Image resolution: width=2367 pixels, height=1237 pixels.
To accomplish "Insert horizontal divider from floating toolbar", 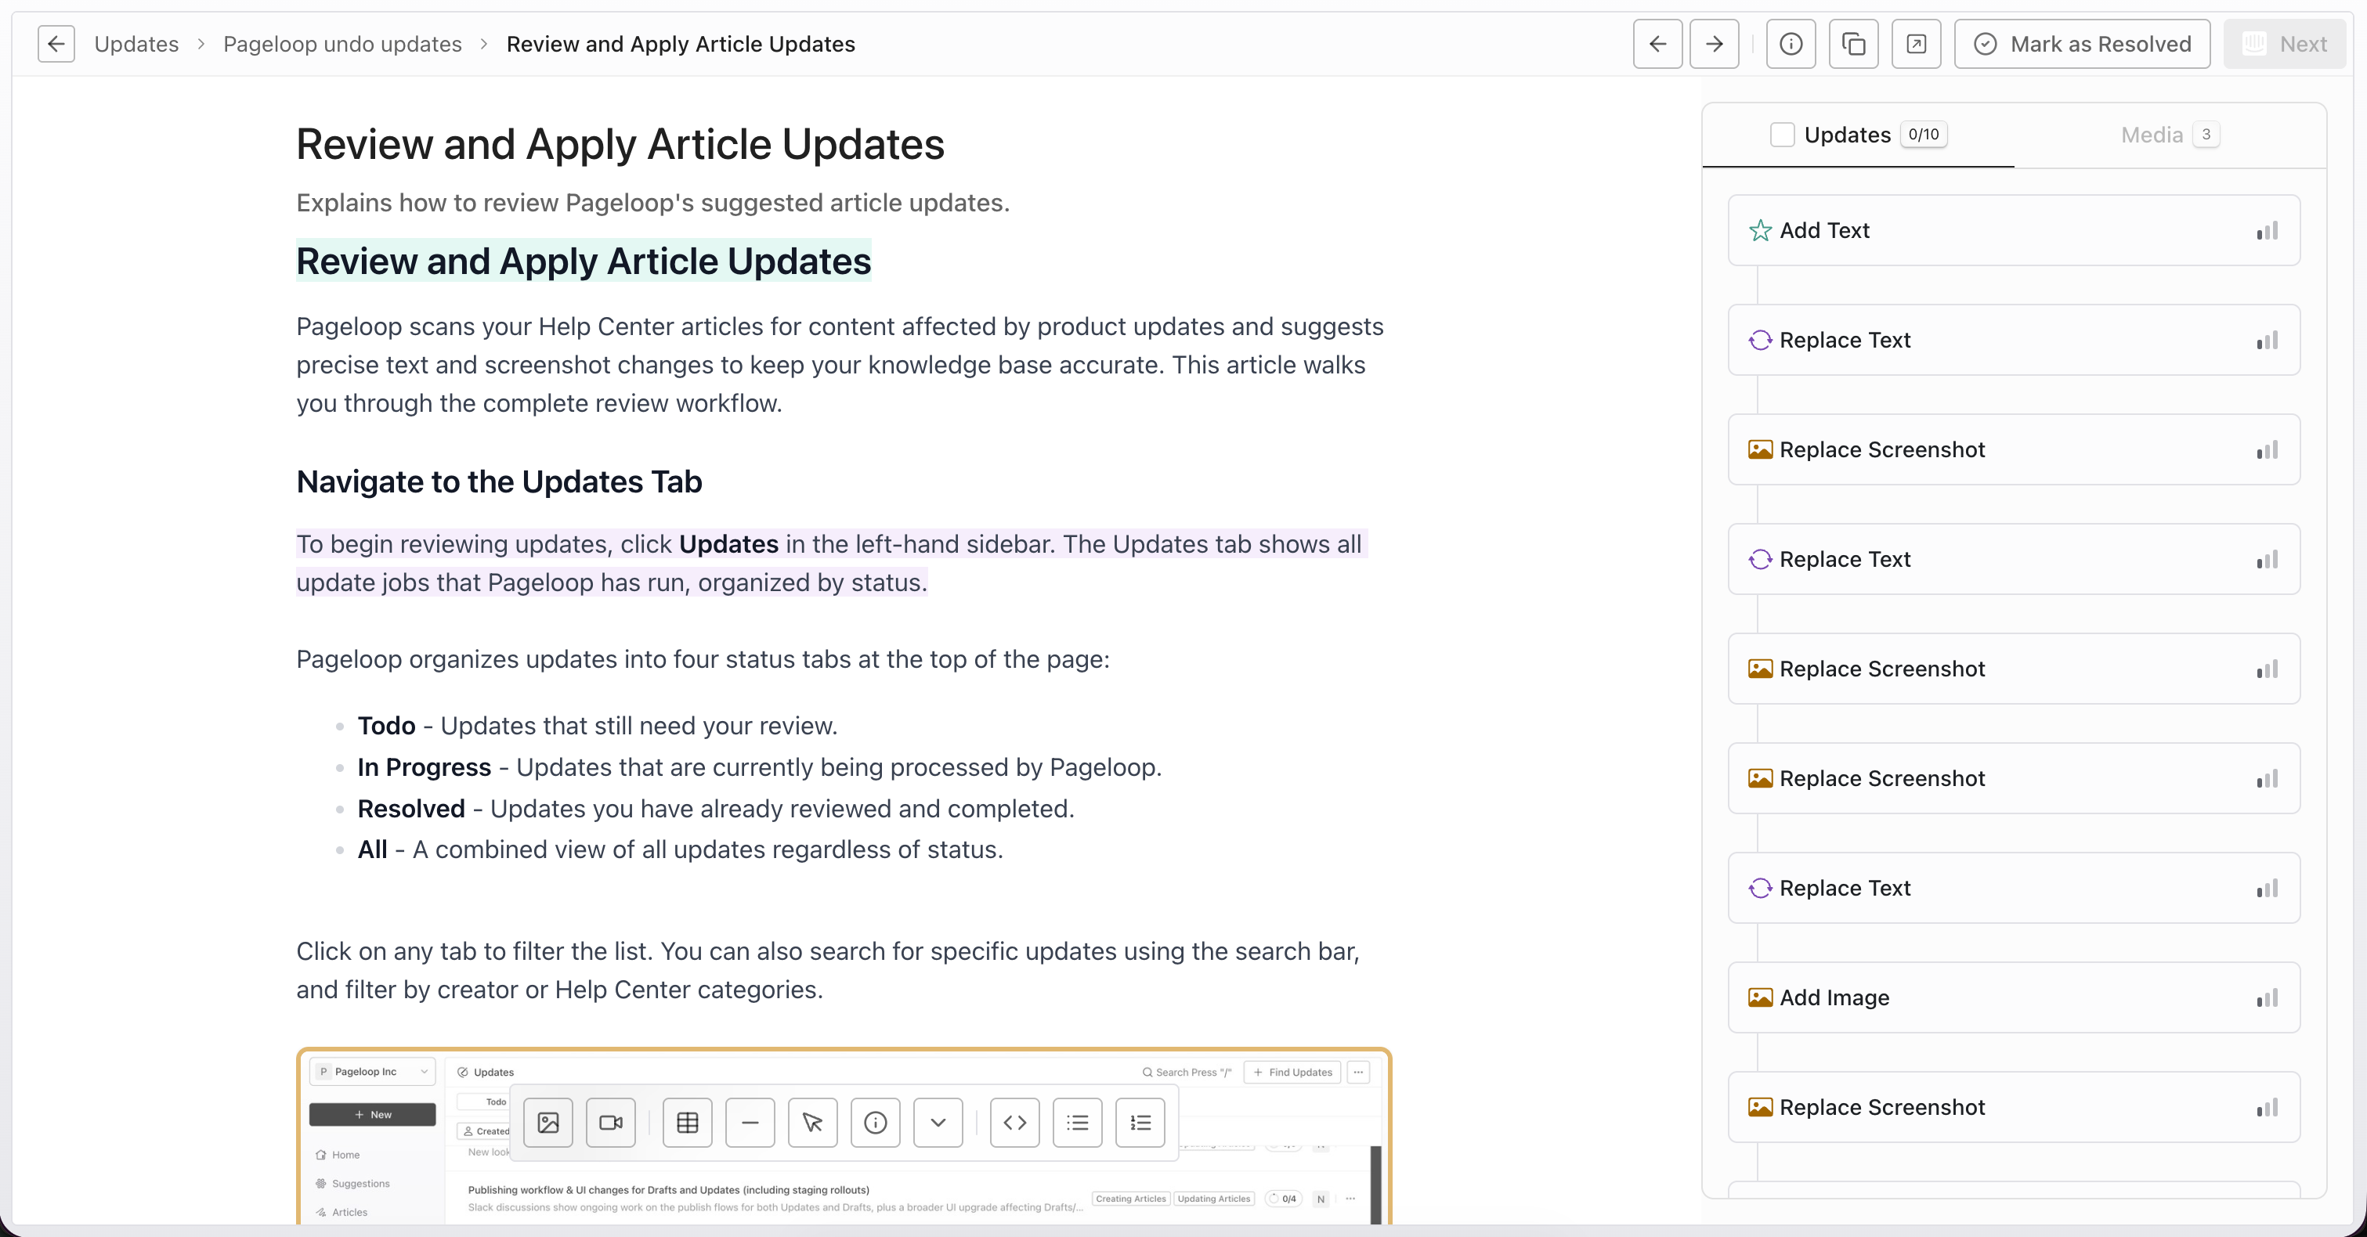I will [750, 1122].
